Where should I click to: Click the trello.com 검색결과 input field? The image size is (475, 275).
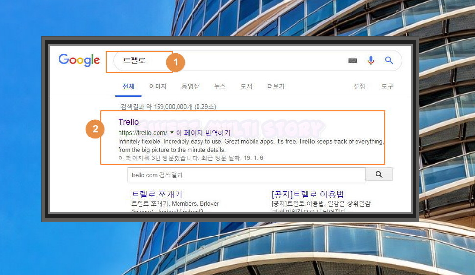click(247, 175)
